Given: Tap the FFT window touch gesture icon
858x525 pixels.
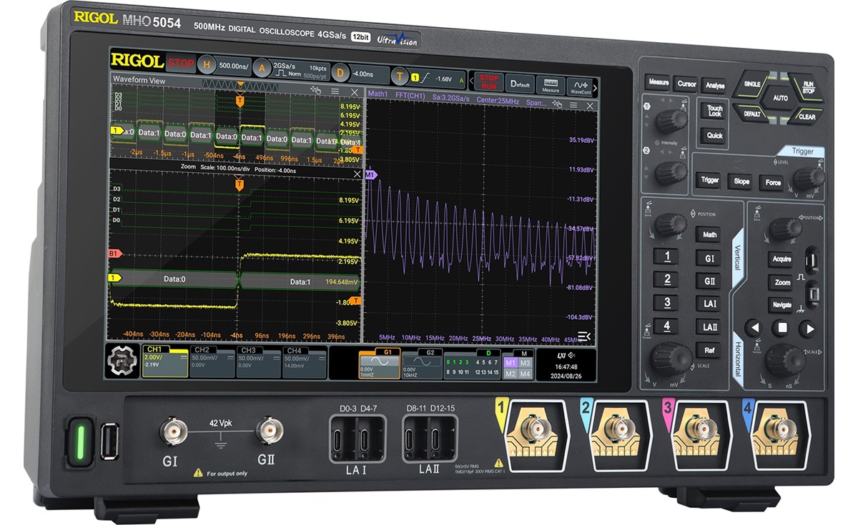Looking at the screenshot, I should pos(556,104).
